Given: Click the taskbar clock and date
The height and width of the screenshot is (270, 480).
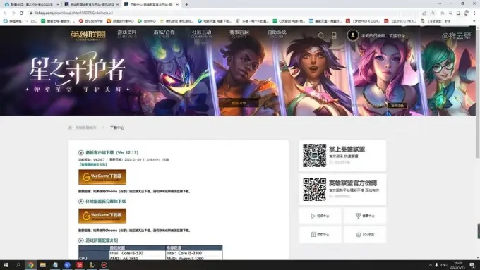Looking at the screenshot, I should [458, 265].
